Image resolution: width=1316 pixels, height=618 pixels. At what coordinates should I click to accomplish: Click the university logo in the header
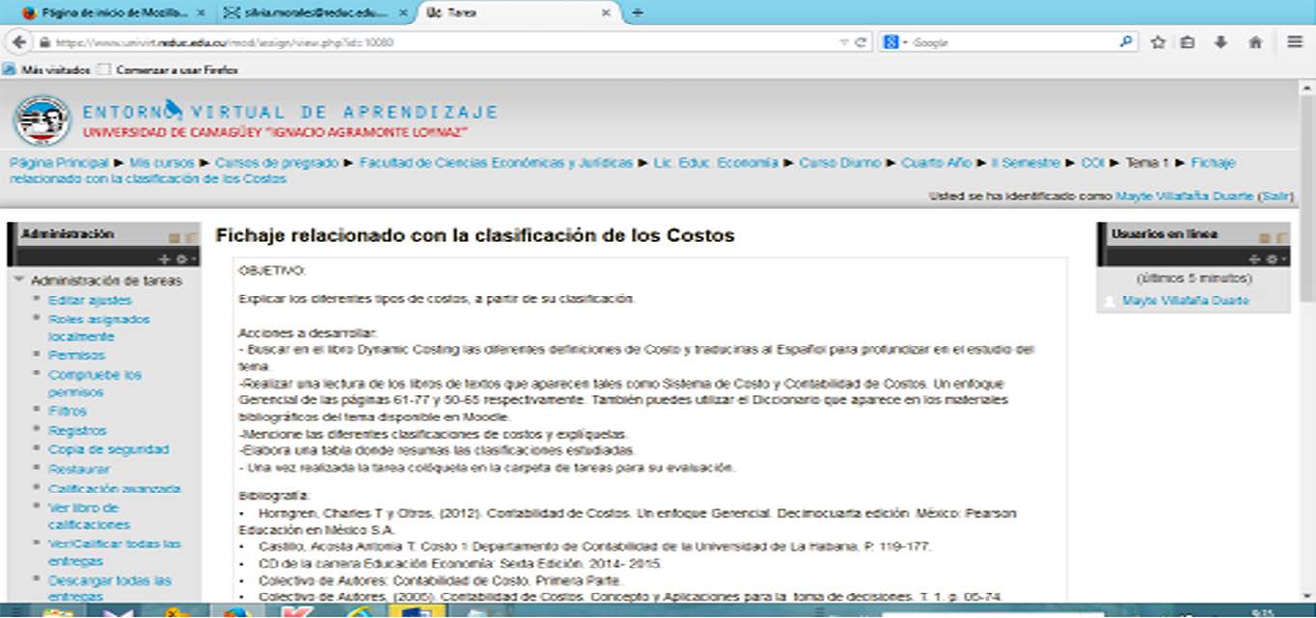(41, 121)
